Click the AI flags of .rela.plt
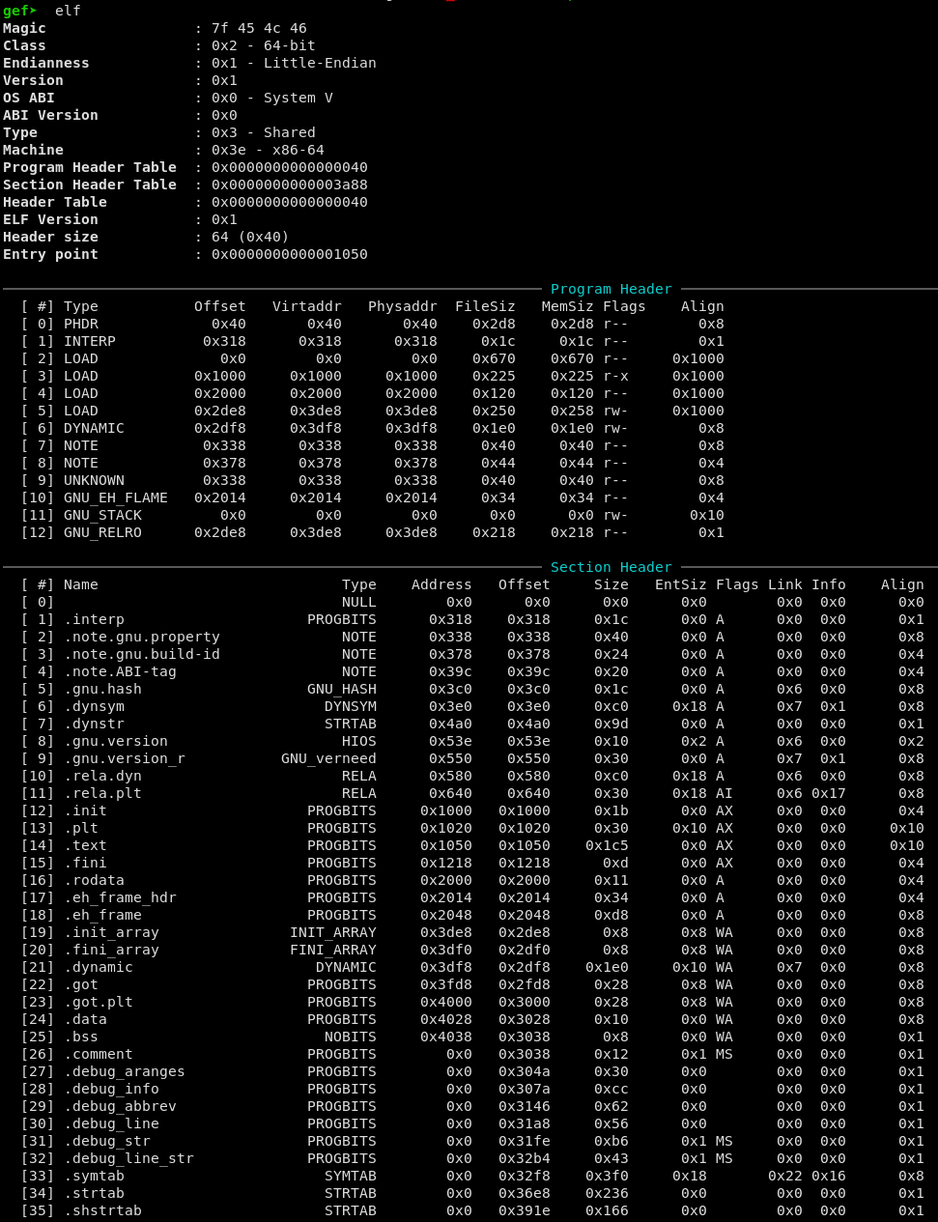Screen dimensions: 938x1222 point(725,793)
